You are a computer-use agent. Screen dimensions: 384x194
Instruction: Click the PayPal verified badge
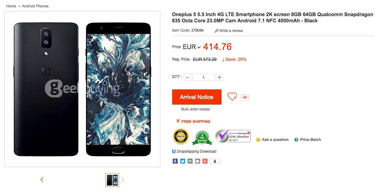(181, 137)
